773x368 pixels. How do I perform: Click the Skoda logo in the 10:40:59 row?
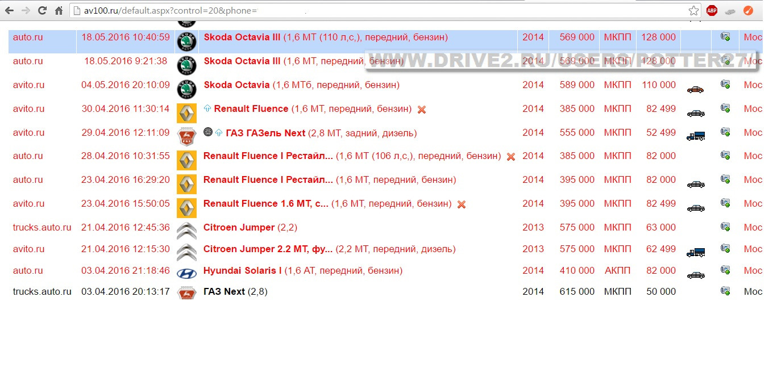[187, 41]
